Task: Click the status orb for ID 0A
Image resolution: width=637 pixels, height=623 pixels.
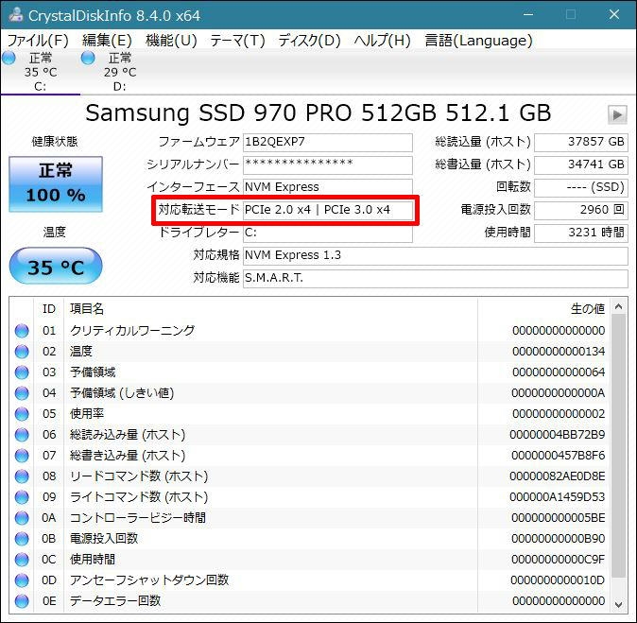Action: click(22, 518)
